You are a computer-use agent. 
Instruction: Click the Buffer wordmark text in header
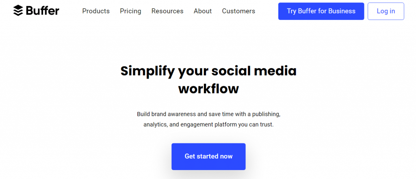(42, 11)
